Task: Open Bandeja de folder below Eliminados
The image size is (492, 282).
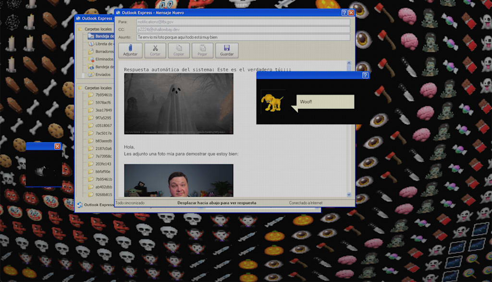Action: tap(101, 67)
